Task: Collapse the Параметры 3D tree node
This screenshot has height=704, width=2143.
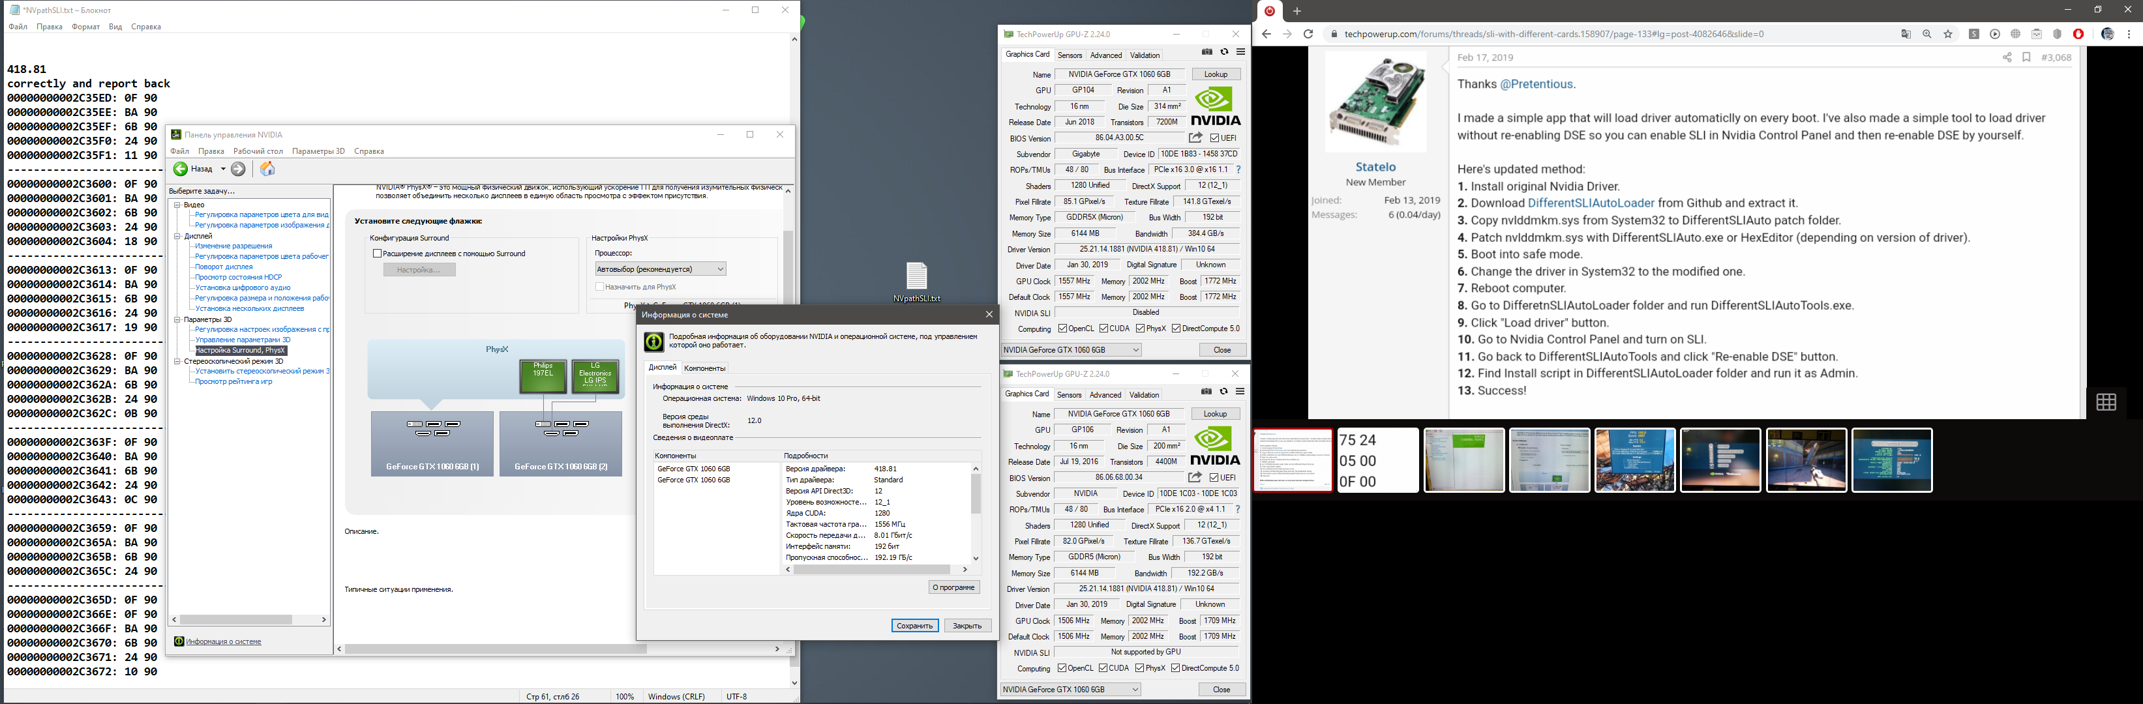Action: (177, 319)
